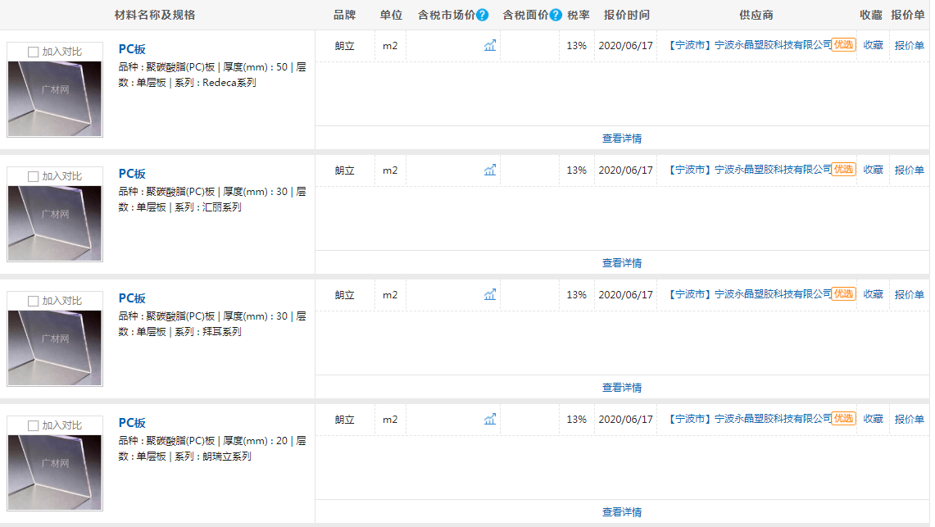Open product thumbnail of 汇丽系列 PC板
This screenshot has height=527, width=935.
pyautogui.click(x=55, y=224)
